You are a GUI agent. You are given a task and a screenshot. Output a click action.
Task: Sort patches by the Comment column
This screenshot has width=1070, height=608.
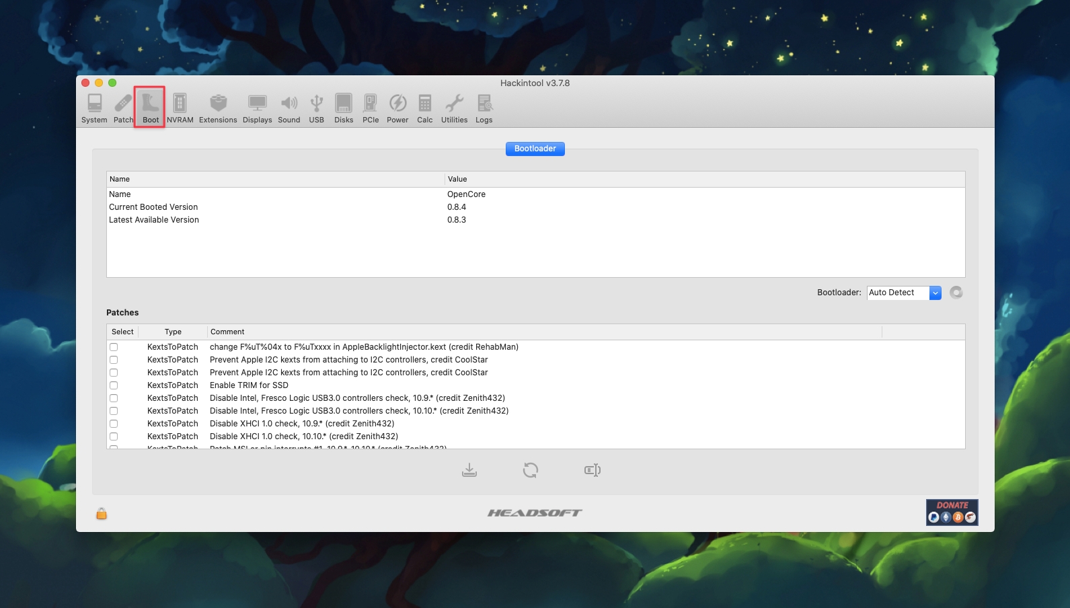tap(543, 332)
